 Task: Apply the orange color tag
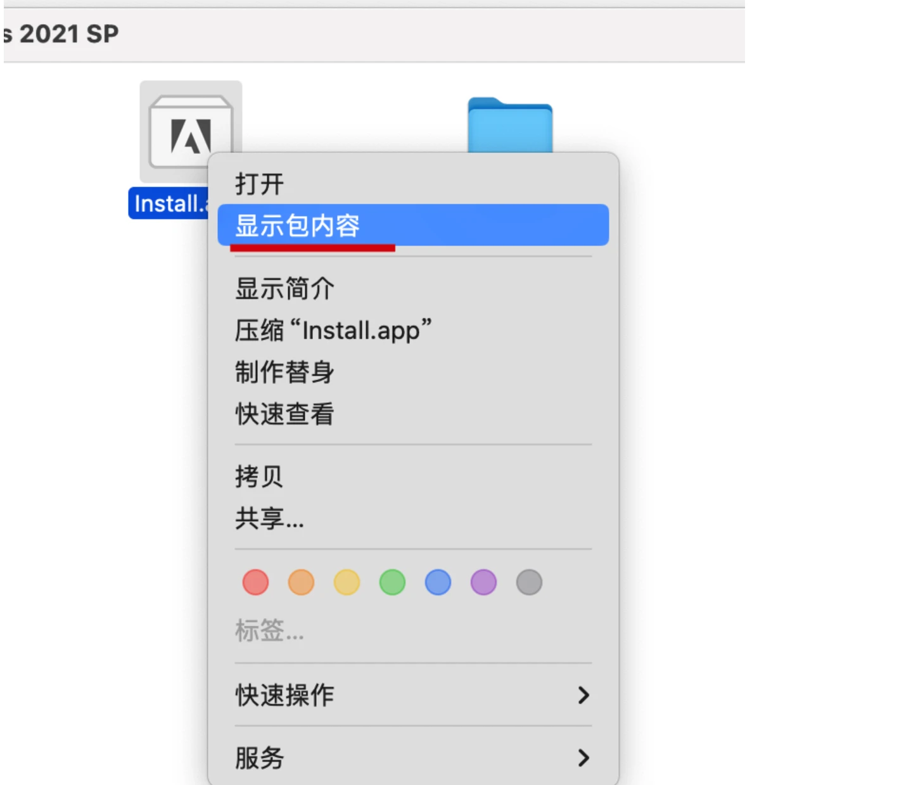(x=302, y=582)
